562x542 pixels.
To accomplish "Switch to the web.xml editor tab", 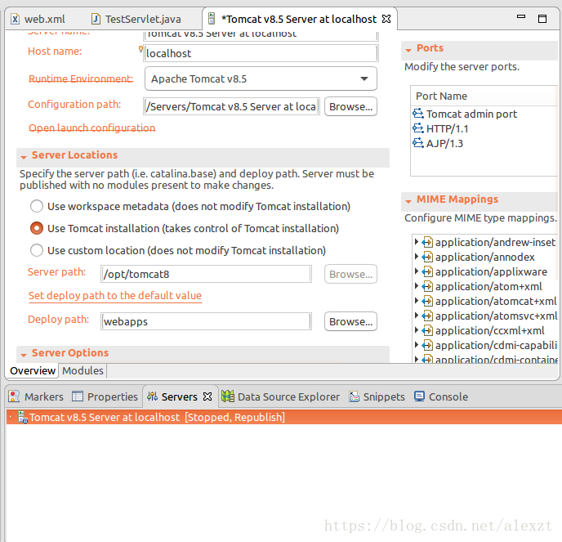I will (38, 19).
